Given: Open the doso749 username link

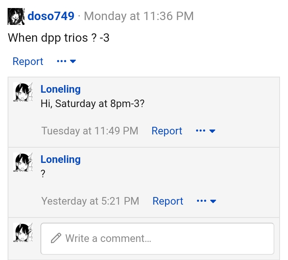Looking at the screenshot, I should [x=51, y=16].
